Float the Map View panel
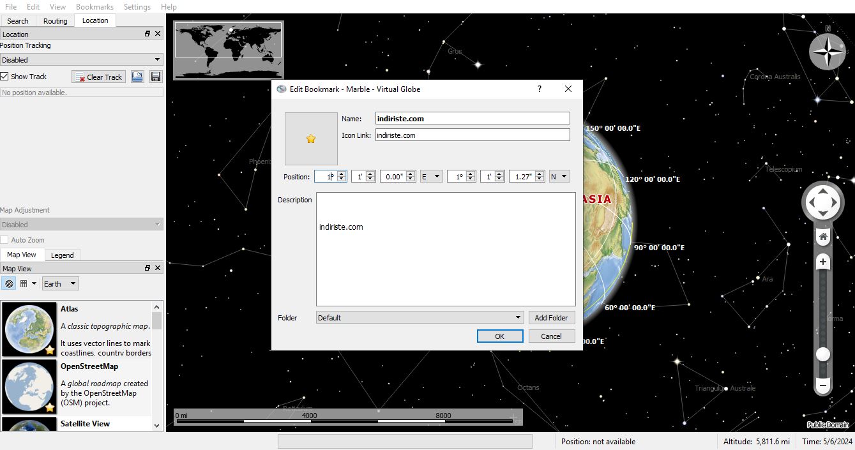This screenshot has height=450, width=855. coord(148,268)
